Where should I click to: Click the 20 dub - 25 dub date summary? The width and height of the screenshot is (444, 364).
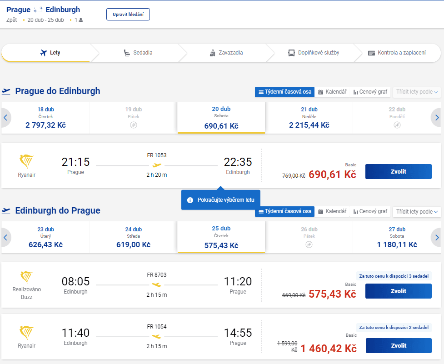pyautogui.click(x=45, y=20)
